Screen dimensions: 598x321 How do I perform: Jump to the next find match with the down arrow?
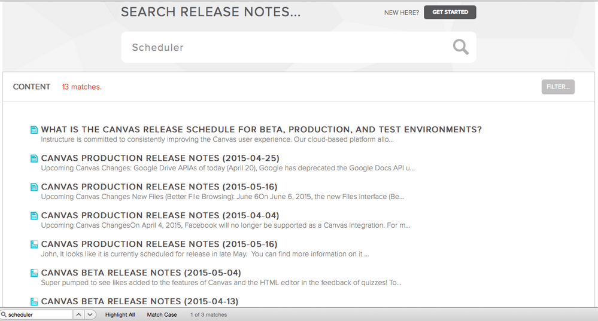[x=90, y=314]
